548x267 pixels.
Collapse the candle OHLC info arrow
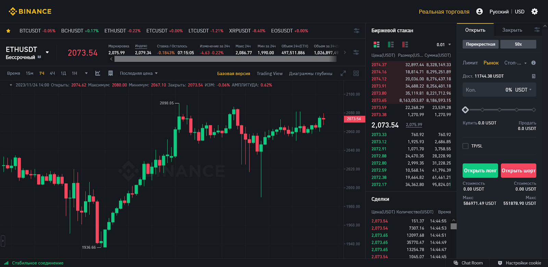[x=11, y=85]
